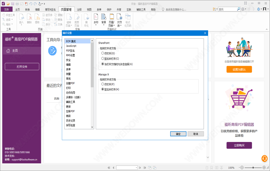The width and height of the screenshot is (270, 171).
Task: Select 创建PDF in the preferences category list
Action: tap(70, 83)
